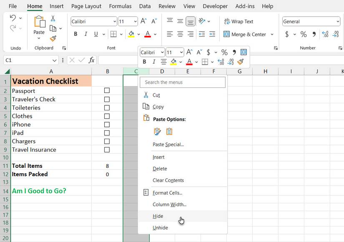Click the Middle Align icon
The height and width of the screenshot is (242, 344).
point(180,21)
